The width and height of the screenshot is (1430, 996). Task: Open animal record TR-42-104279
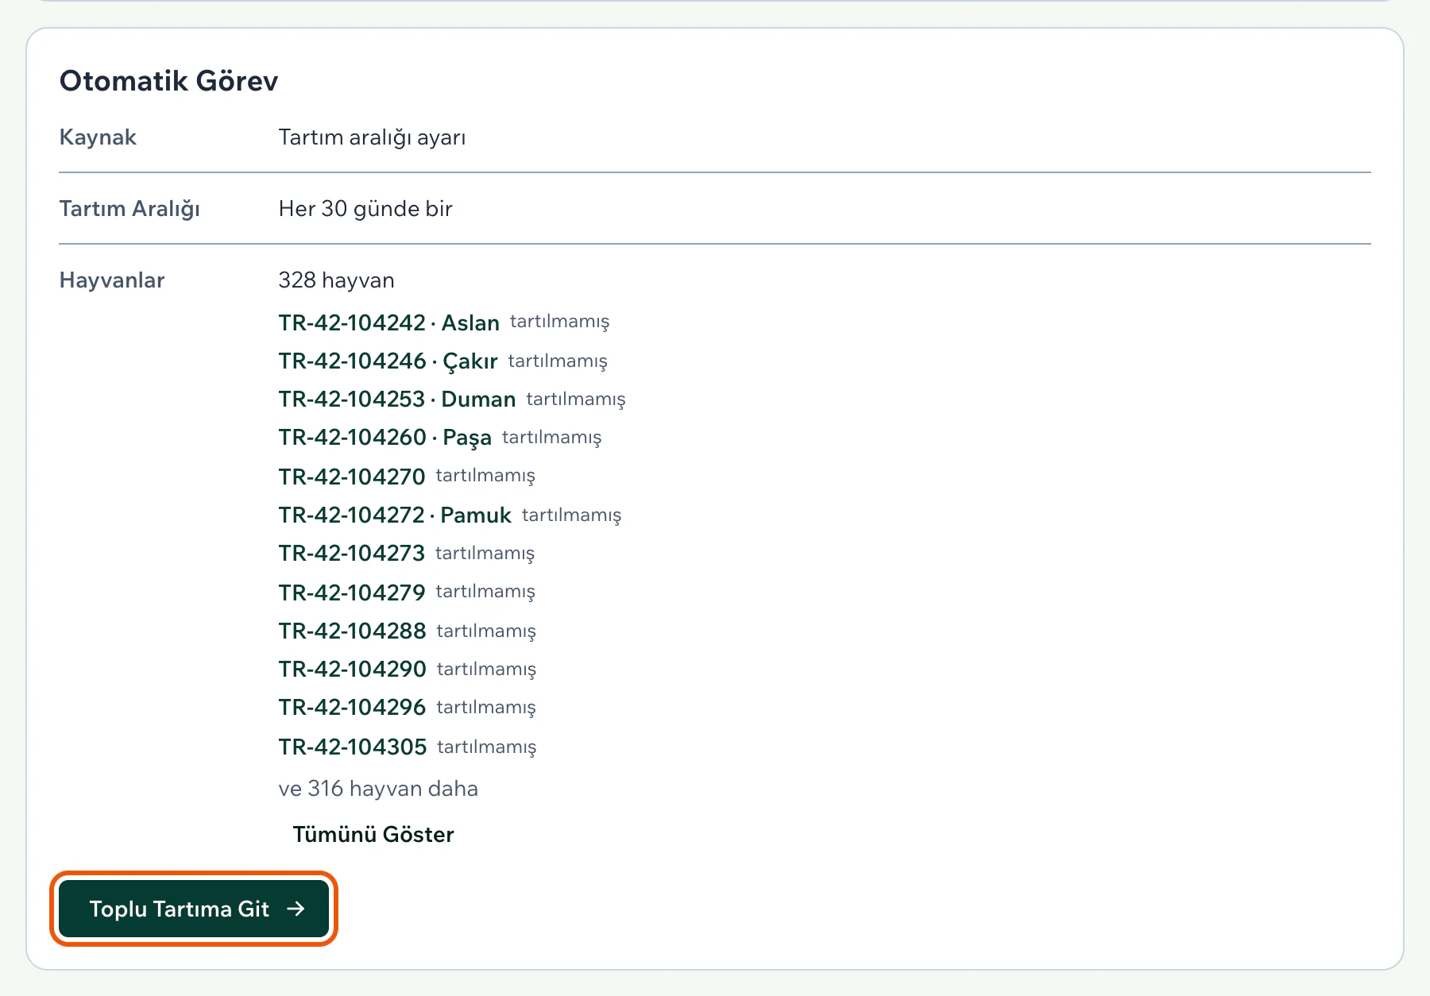pyautogui.click(x=352, y=593)
